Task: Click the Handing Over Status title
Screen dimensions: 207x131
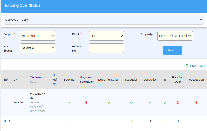Action: 22,5
